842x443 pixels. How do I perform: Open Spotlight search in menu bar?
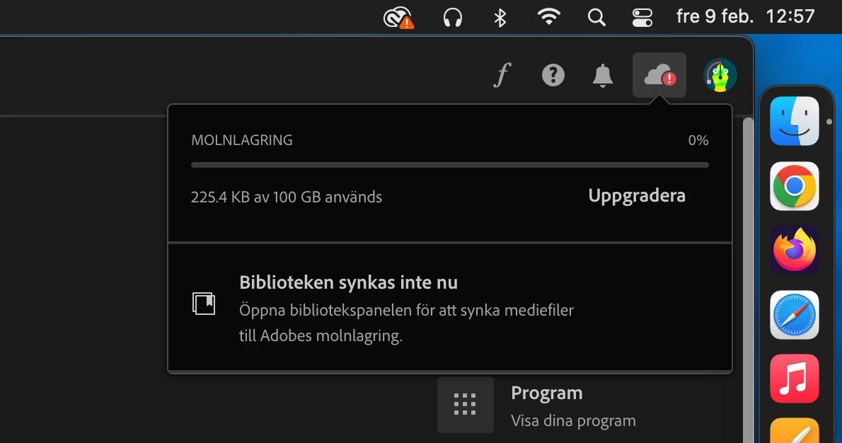pyautogui.click(x=596, y=18)
